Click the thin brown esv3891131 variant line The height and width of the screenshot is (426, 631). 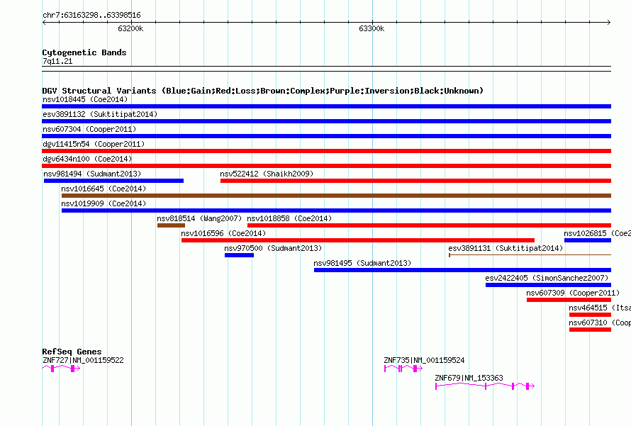[530, 255]
